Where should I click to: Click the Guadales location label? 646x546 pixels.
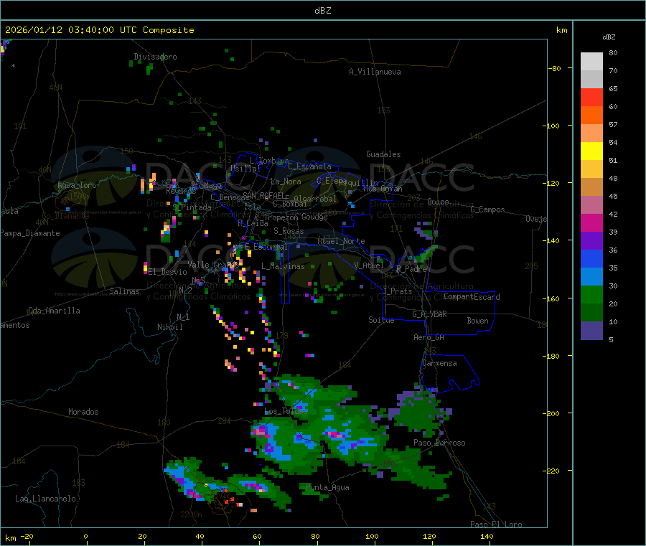383,154
